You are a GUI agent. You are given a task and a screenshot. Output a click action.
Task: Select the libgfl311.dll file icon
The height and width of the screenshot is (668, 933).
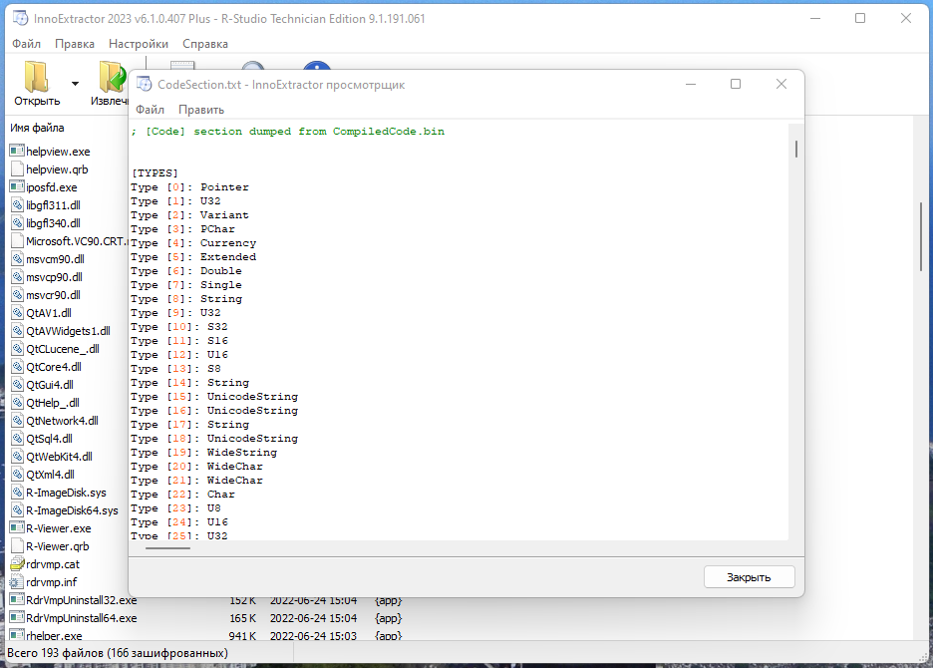(17, 205)
